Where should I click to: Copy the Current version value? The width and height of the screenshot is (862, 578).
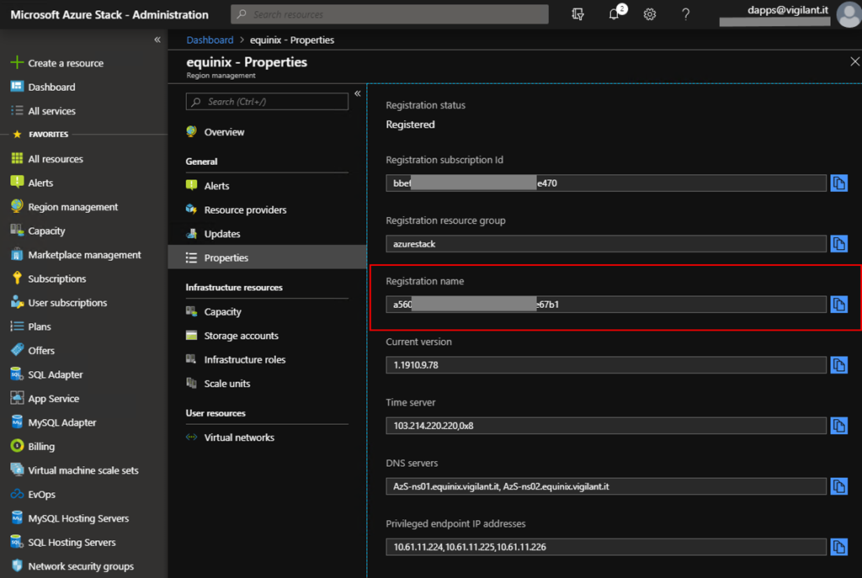(x=838, y=365)
